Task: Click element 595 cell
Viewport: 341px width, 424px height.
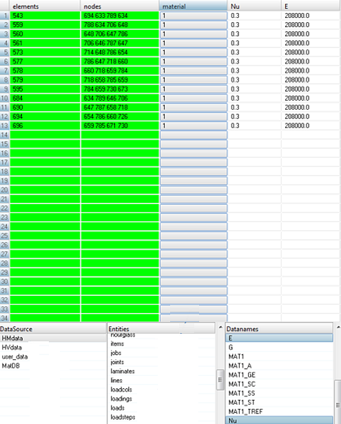Action: (45, 89)
